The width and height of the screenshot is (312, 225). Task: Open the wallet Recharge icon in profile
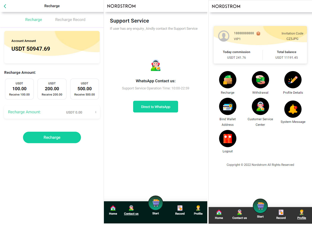(228, 80)
